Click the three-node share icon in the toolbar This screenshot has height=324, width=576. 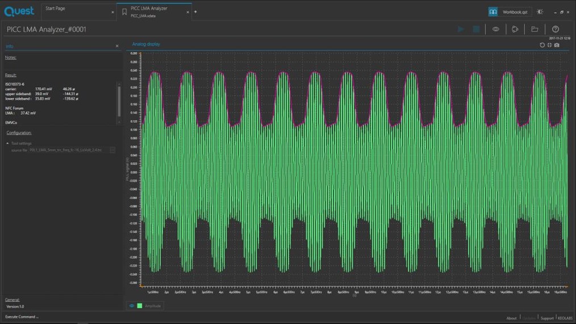pyautogui.click(x=515, y=30)
